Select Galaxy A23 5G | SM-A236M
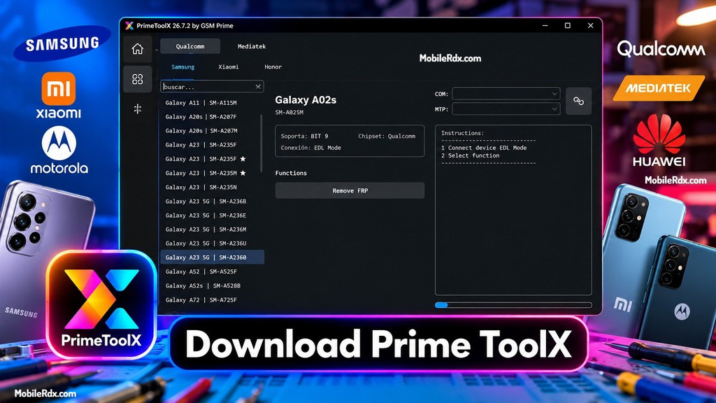This screenshot has height=403, width=716. pyautogui.click(x=206, y=229)
